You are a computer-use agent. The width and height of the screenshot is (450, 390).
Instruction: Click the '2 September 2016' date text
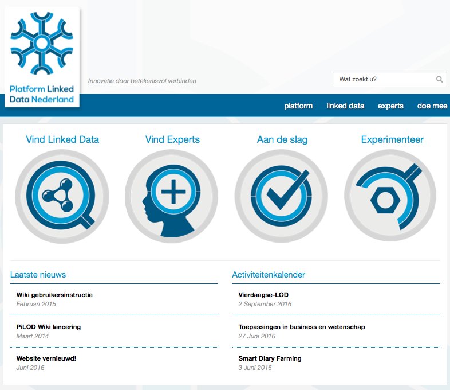pyautogui.click(x=265, y=304)
